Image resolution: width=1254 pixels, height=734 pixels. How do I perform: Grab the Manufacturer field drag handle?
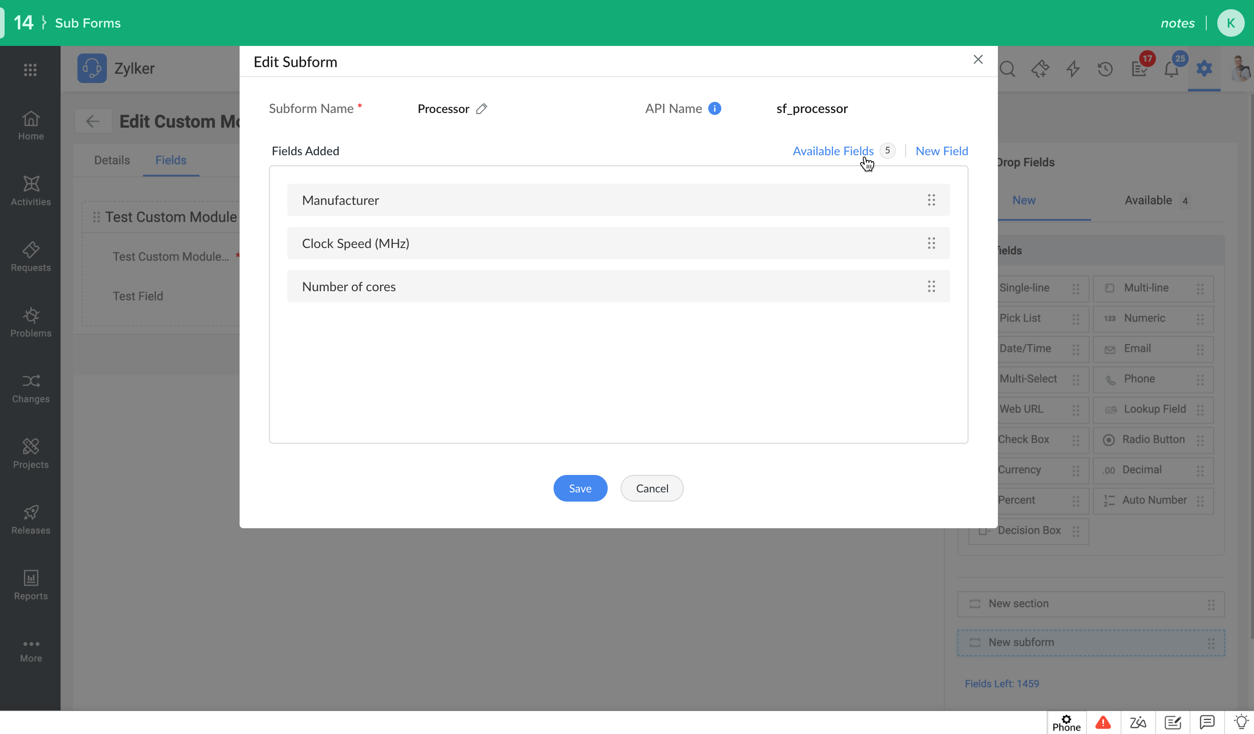point(931,200)
